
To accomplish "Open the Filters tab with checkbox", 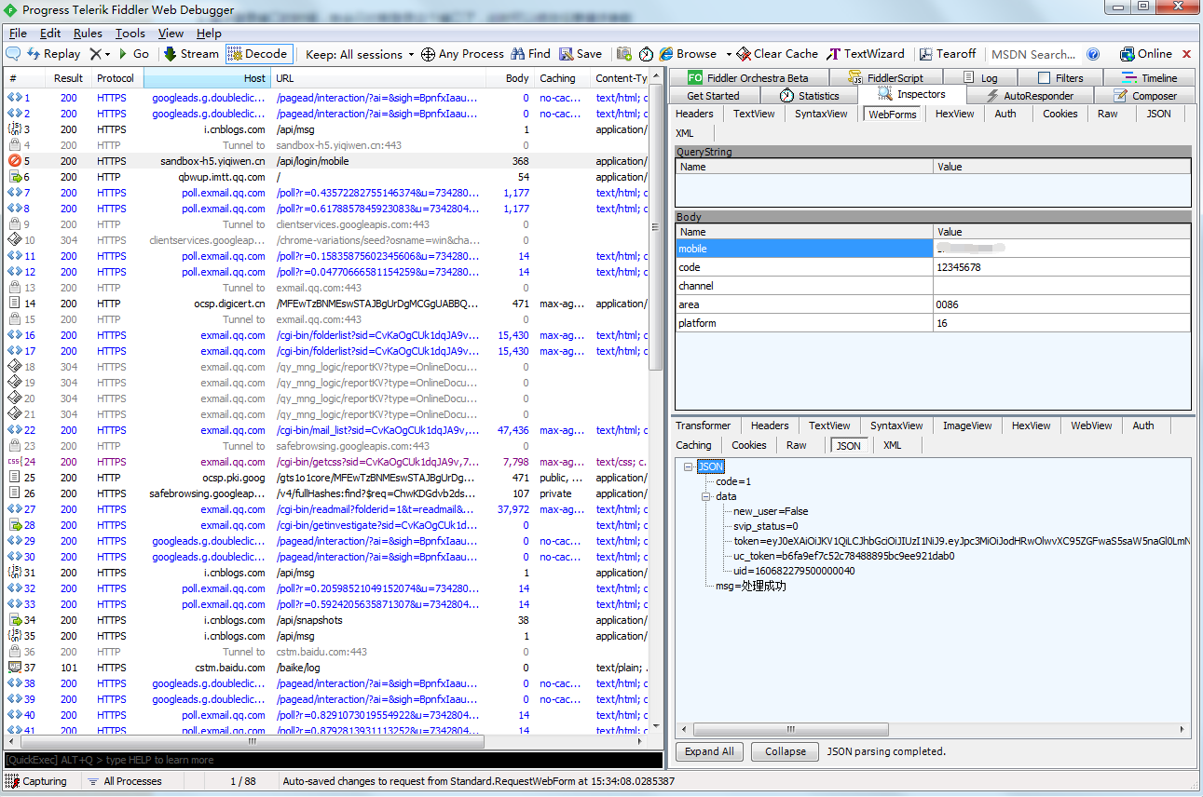I will [1060, 78].
